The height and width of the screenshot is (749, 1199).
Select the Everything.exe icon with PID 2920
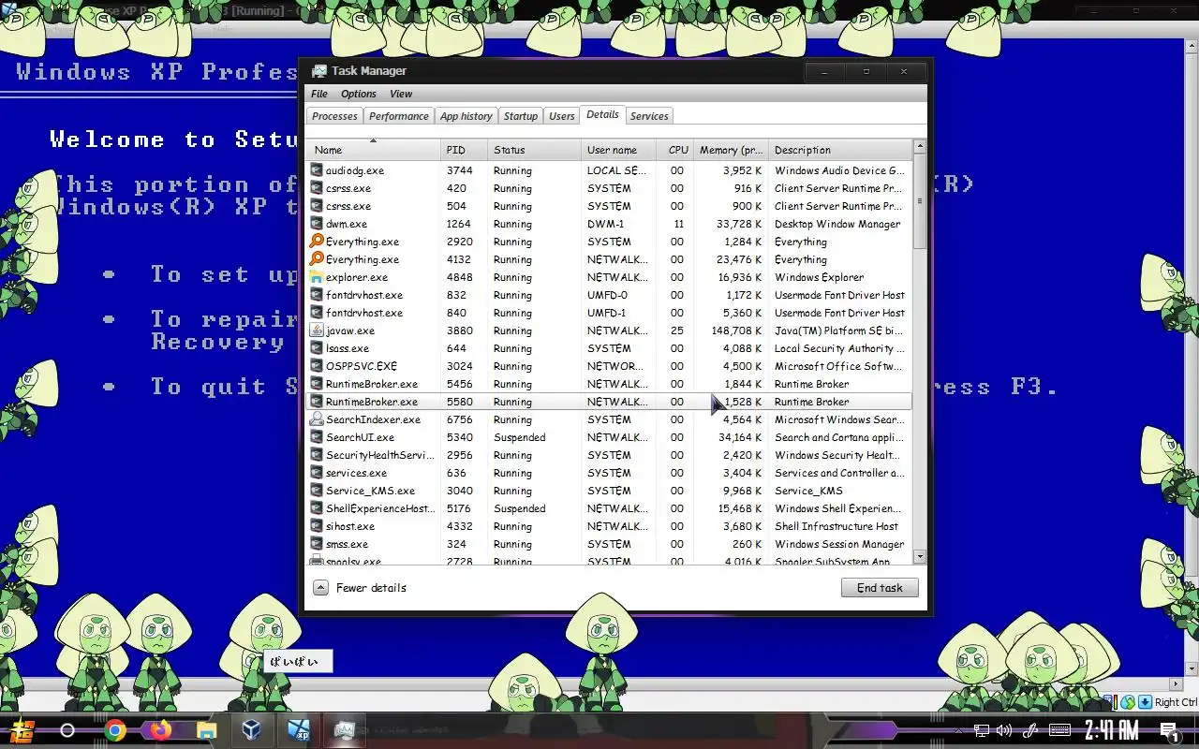click(x=317, y=242)
